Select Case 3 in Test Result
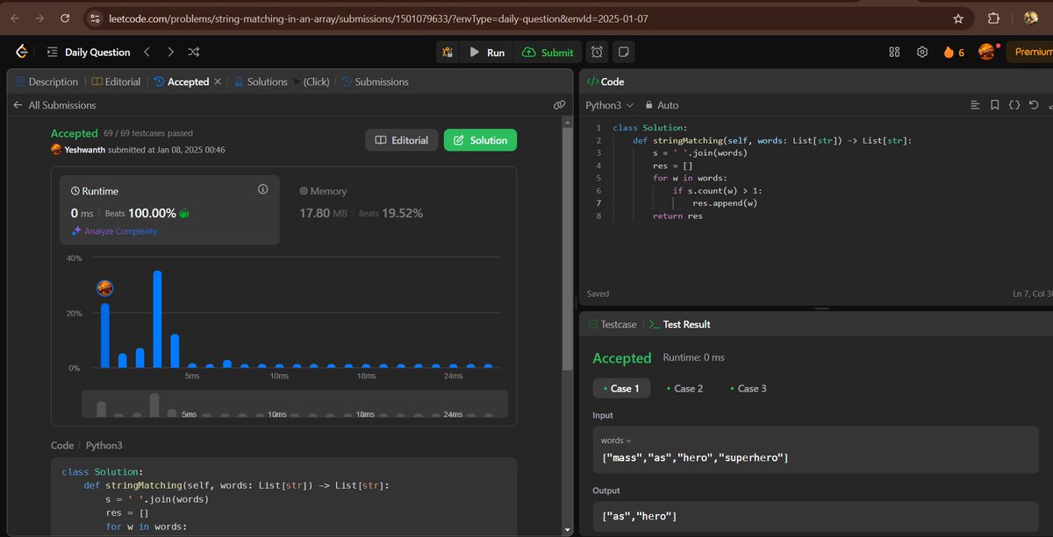This screenshot has height=537, width=1053. point(749,388)
